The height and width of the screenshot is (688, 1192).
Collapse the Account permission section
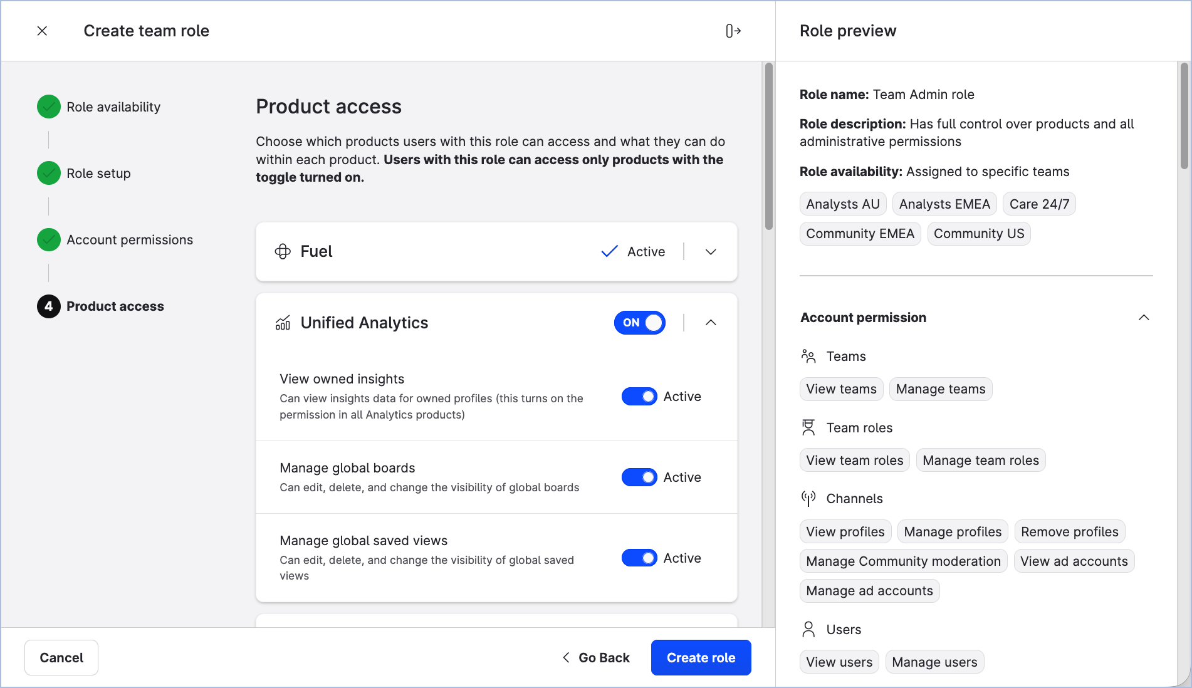click(1144, 318)
